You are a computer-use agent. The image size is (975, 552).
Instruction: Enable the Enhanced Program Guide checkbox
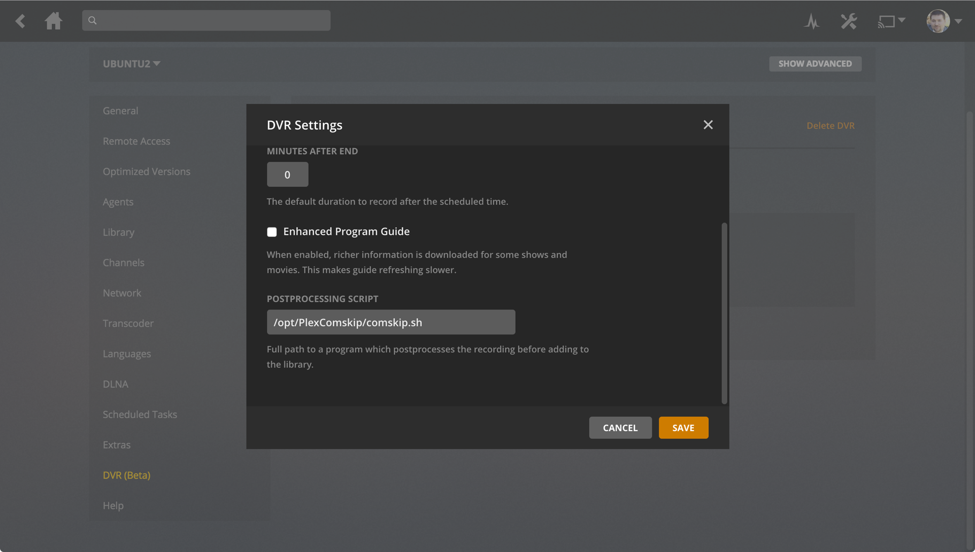[272, 232]
